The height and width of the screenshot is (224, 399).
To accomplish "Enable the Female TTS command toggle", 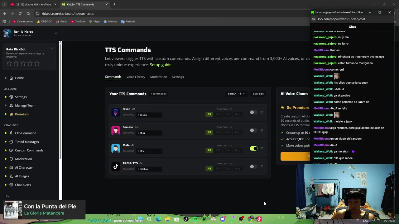I will point(253,130).
